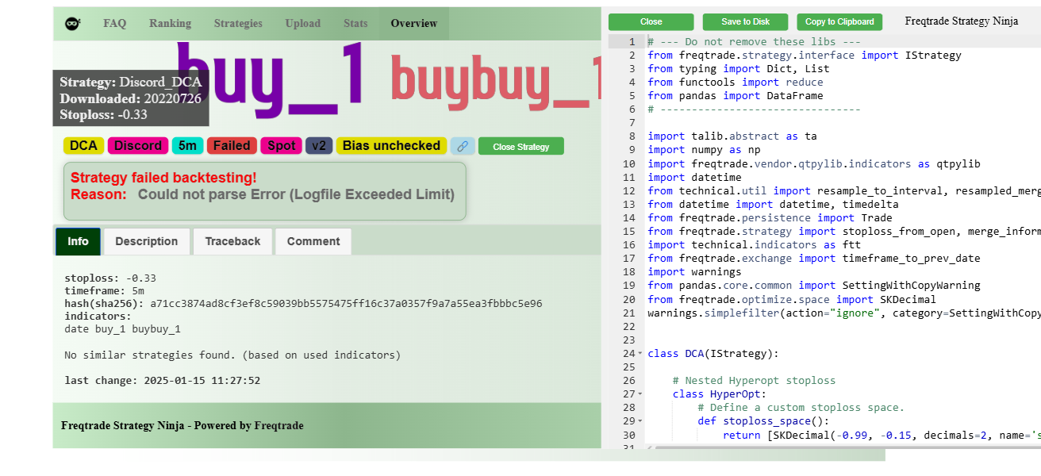Open the Traceback tab

click(232, 241)
